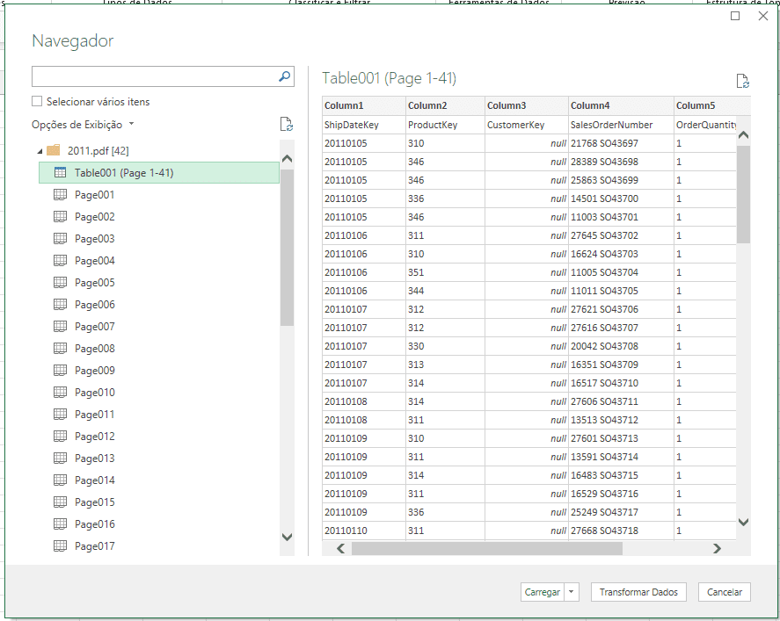Image resolution: width=780 pixels, height=621 pixels.
Task: Click cell '313' in Column2
Action: 445,365
